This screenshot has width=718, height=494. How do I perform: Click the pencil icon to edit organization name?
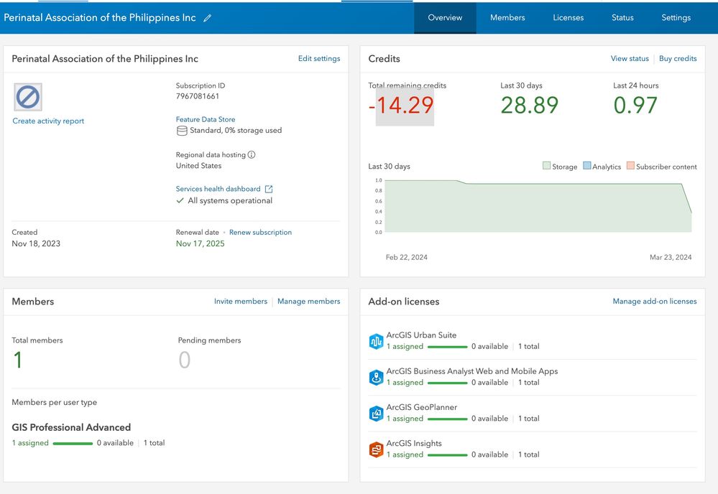click(208, 19)
